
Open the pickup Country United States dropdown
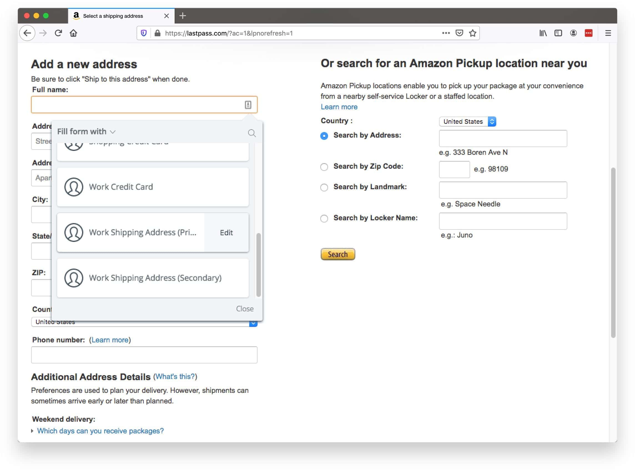pyautogui.click(x=467, y=122)
